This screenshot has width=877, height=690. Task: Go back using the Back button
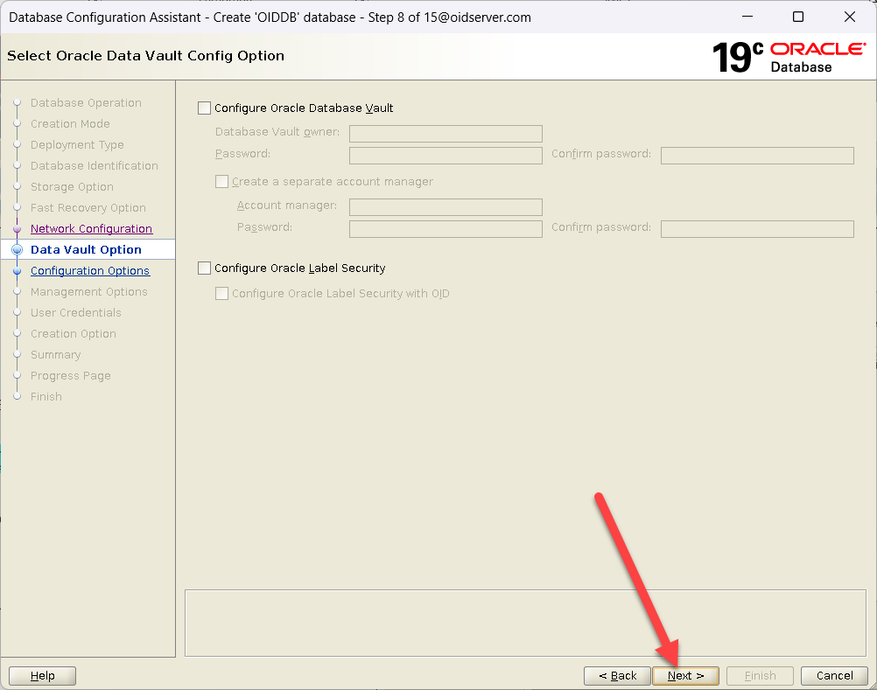(x=617, y=675)
